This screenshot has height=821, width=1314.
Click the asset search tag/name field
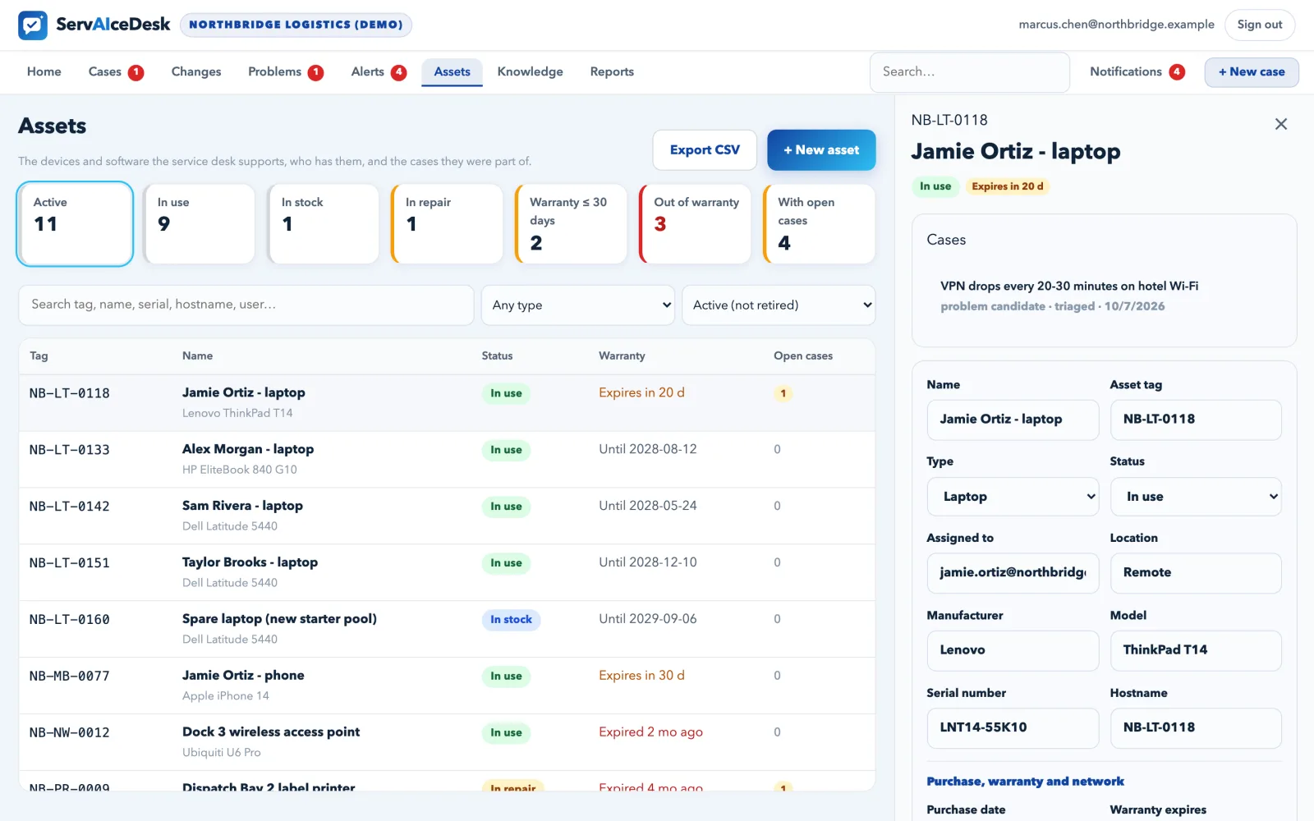tap(246, 305)
